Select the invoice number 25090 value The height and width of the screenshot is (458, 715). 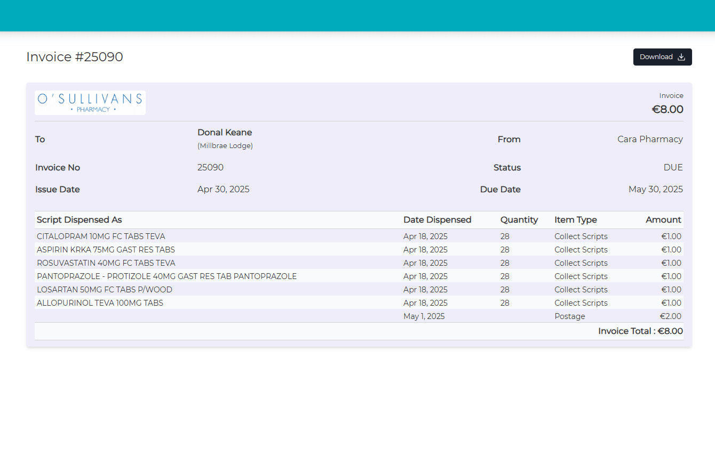pyautogui.click(x=210, y=167)
